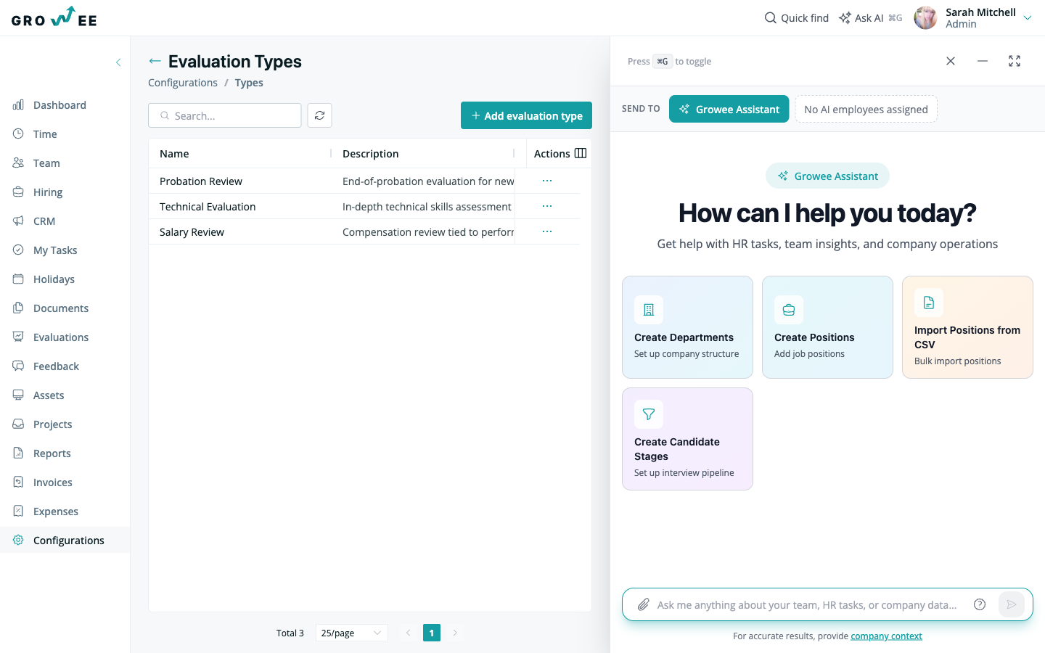Viewport: 1045px width, 653px height.
Task: Open the 25/page page size dropdown
Action: 351,633
